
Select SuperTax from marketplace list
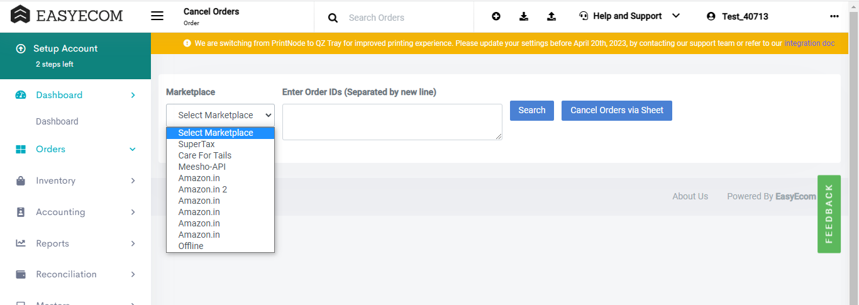pos(220,144)
